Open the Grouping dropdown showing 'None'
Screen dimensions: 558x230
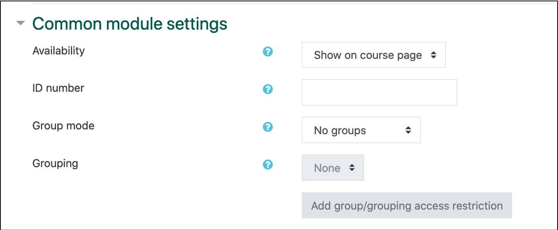332,168
